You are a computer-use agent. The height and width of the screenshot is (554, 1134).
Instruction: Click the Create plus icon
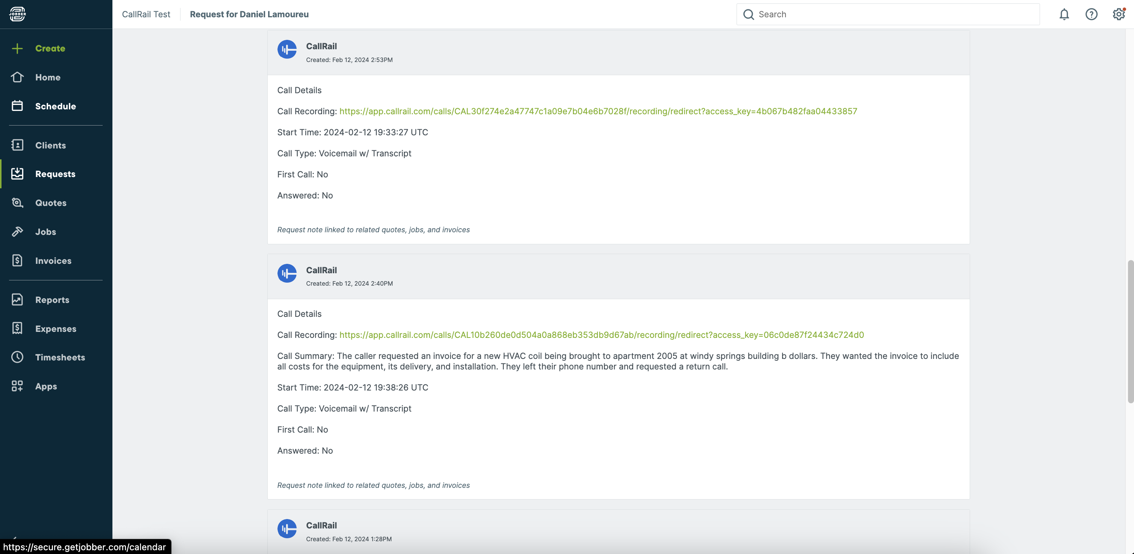[x=17, y=48]
